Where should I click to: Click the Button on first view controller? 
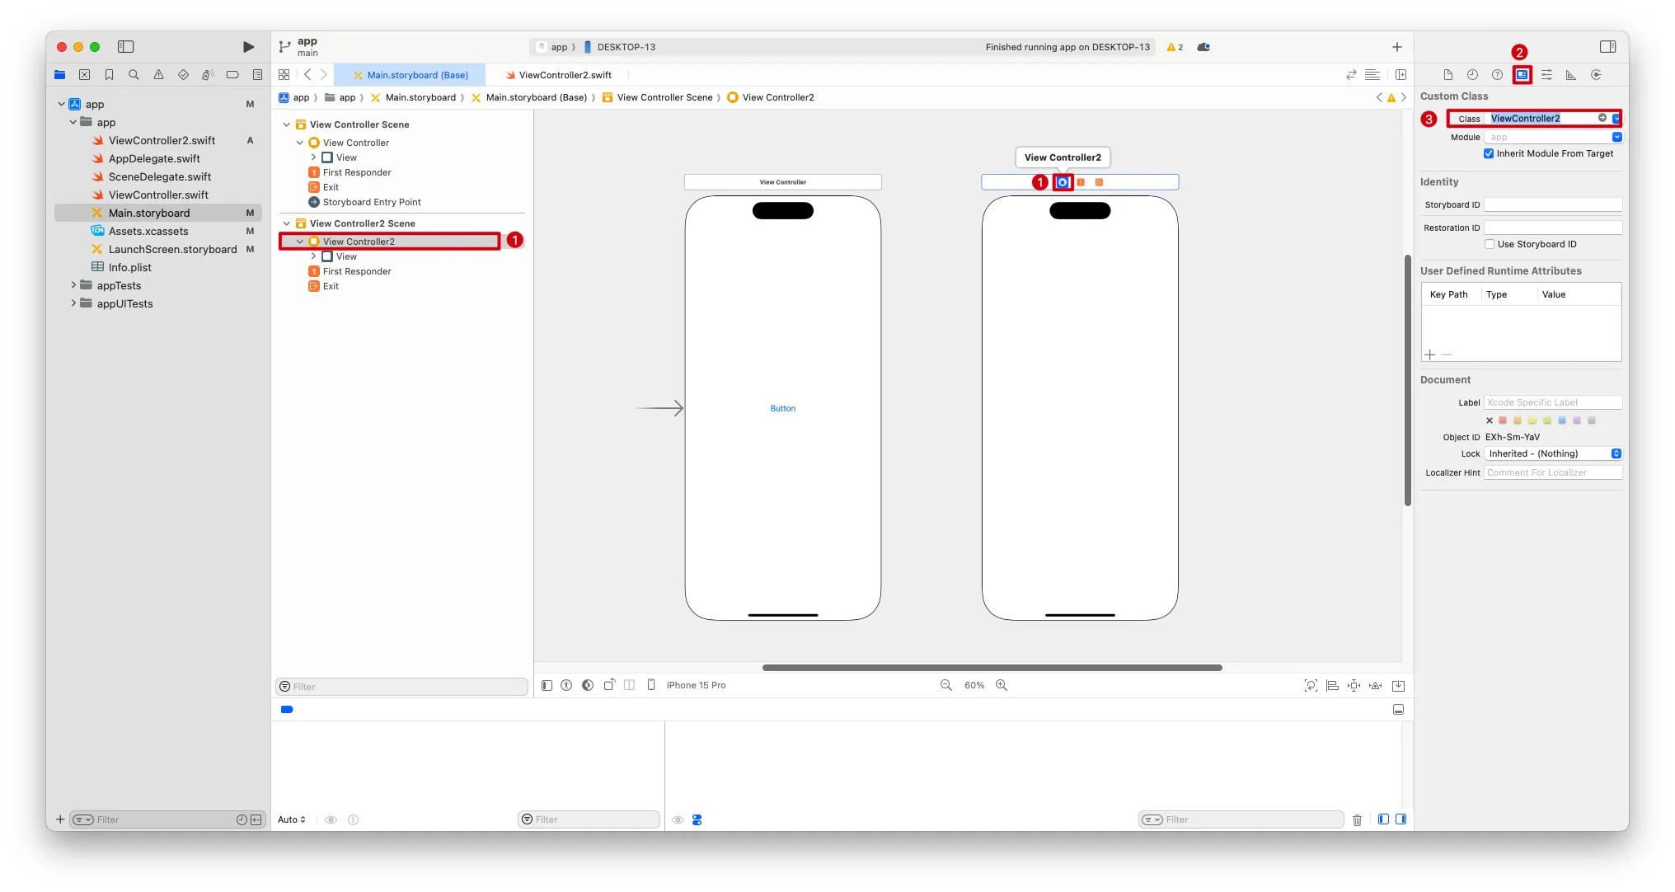coord(782,408)
